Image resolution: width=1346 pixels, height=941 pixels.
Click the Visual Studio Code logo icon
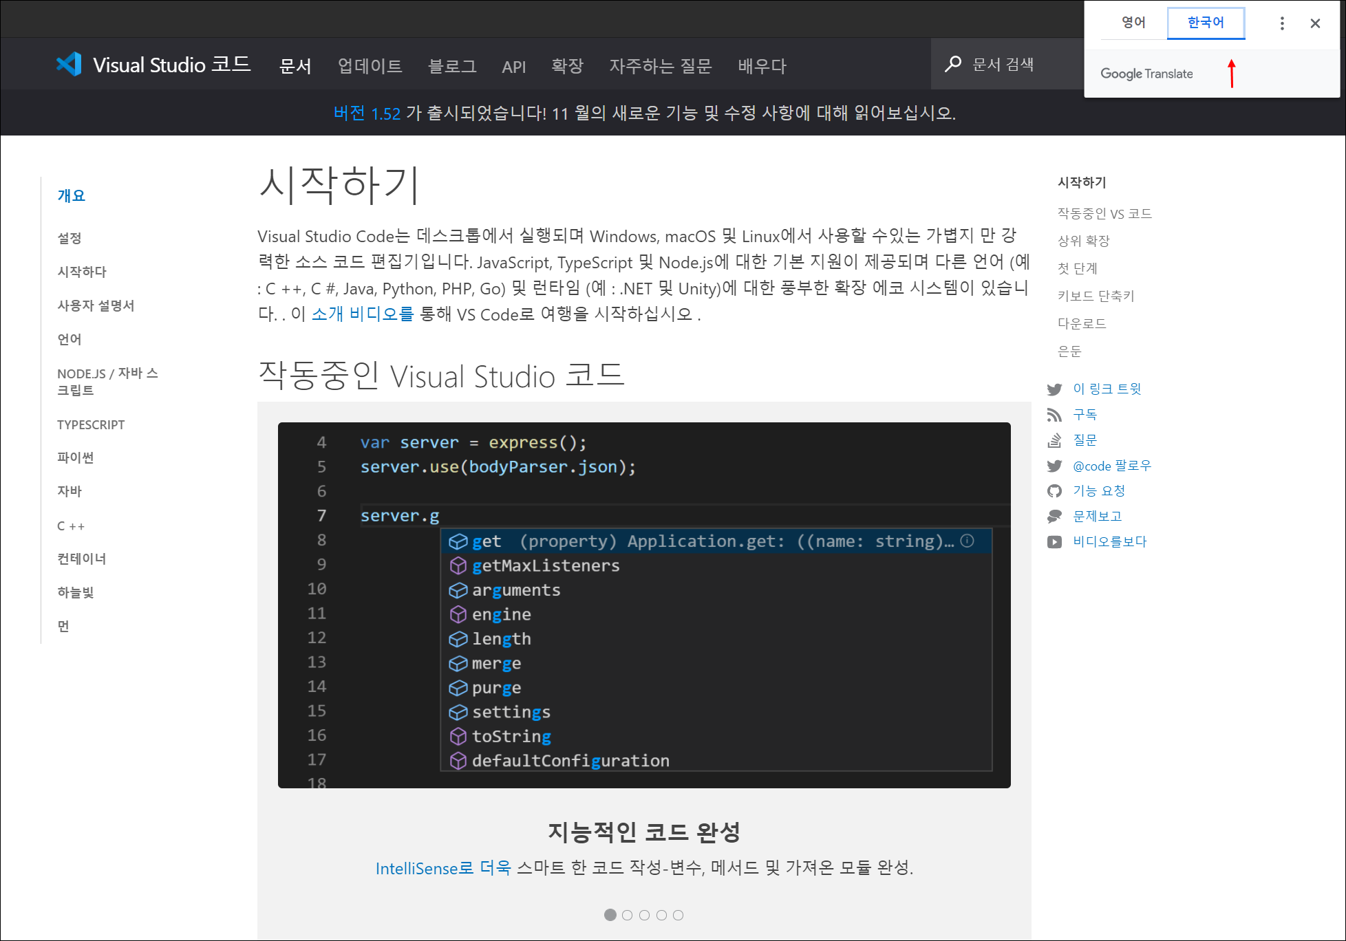69,65
